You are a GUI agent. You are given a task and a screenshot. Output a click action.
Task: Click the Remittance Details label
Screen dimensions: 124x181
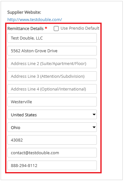pyautogui.click(x=26, y=28)
